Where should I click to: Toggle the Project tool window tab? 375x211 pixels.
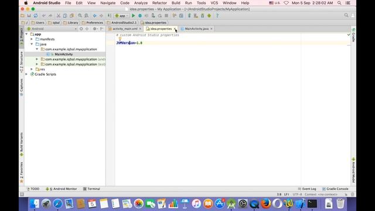(x=22, y=37)
